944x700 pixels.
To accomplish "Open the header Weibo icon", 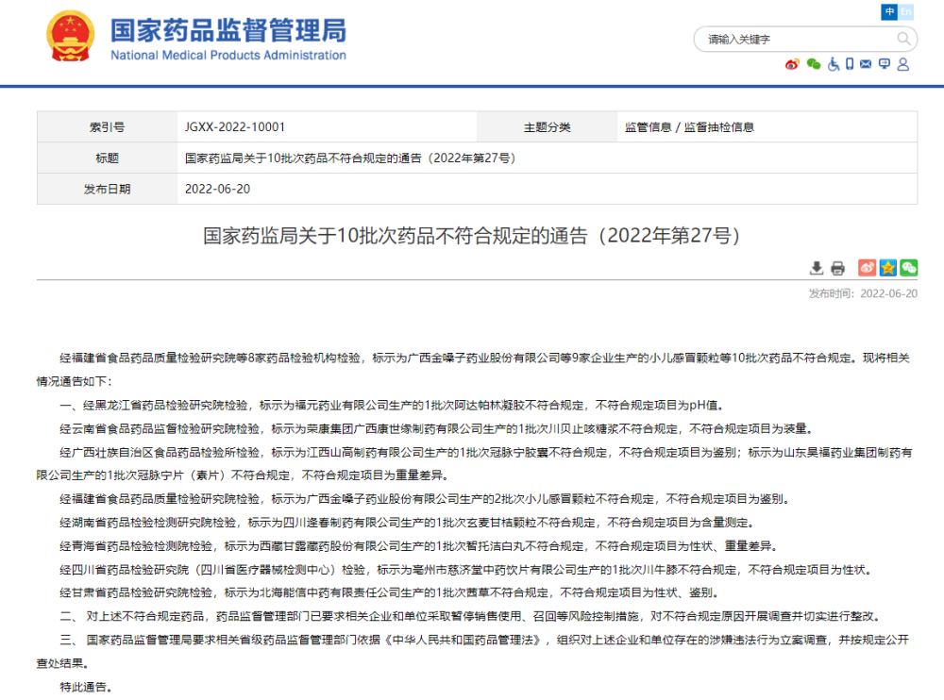I will click(x=792, y=64).
